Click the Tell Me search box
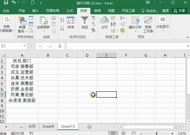This screenshot has width=190, height=135. pos(150,11)
